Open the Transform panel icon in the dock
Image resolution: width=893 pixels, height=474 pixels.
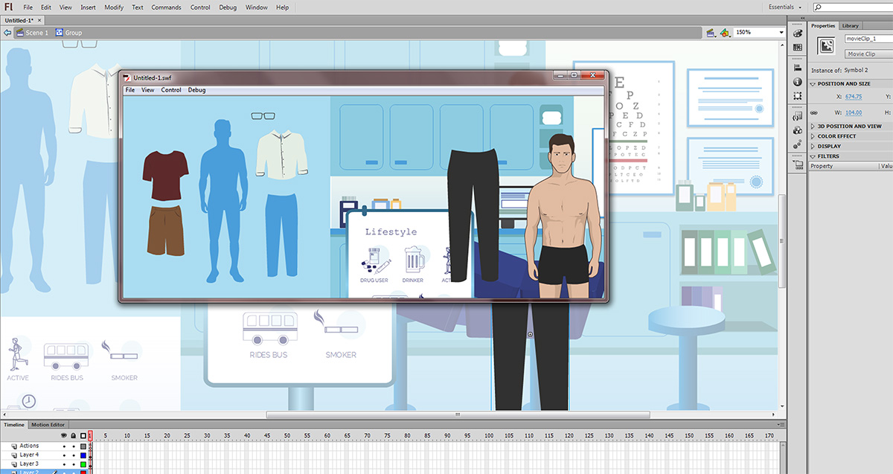(798, 95)
